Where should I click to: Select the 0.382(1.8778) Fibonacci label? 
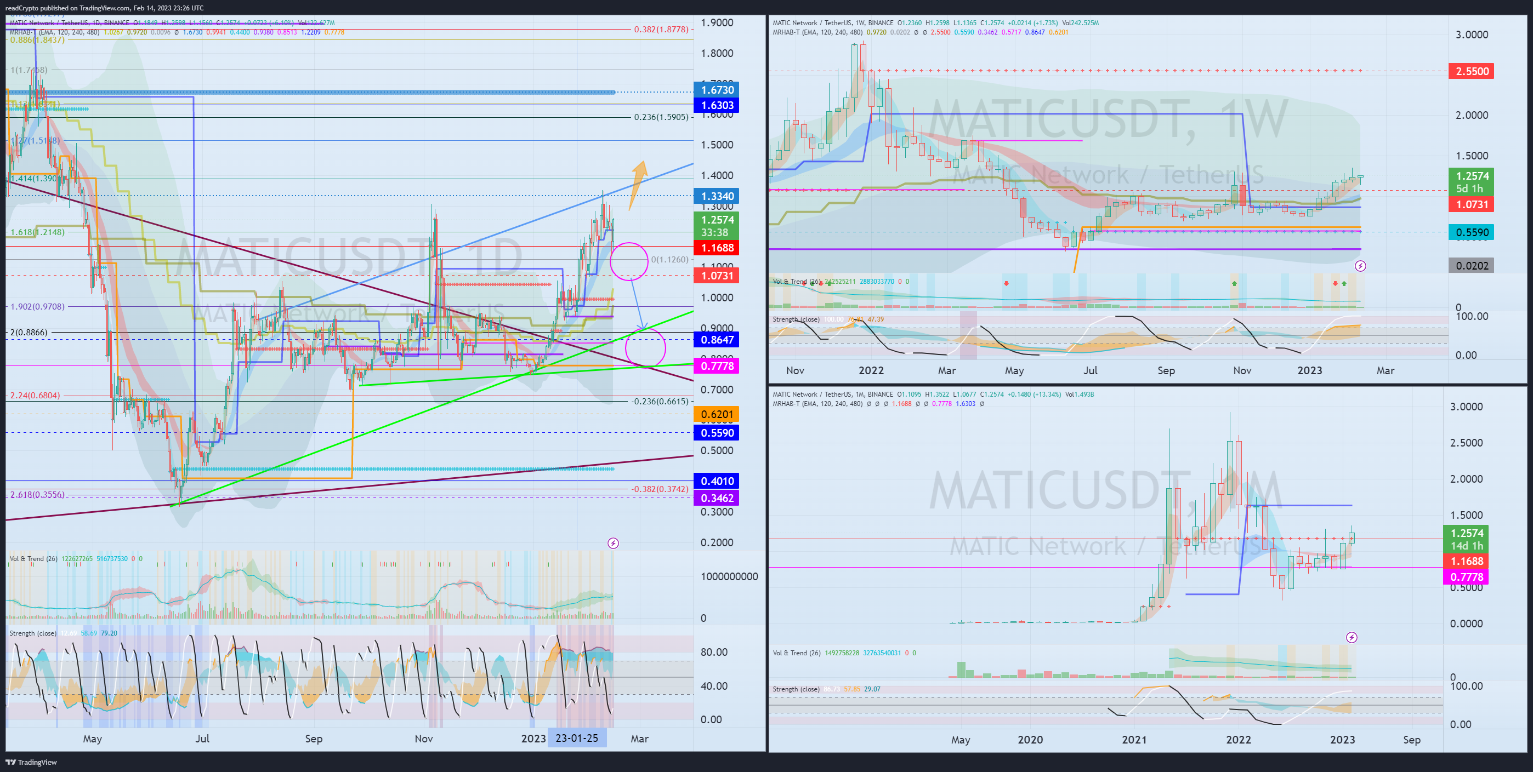coord(661,29)
